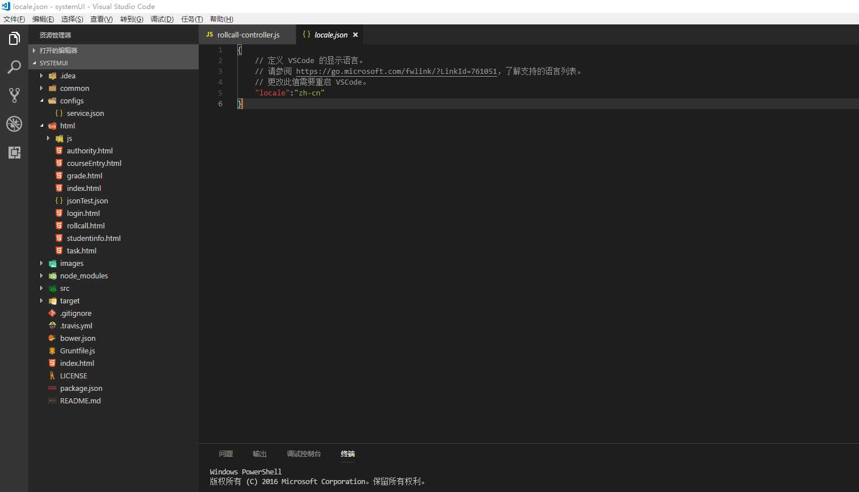The width and height of the screenshot is (859, 492).
Task: Open login.html in the explorer
Action: click(x=83, y=213)
